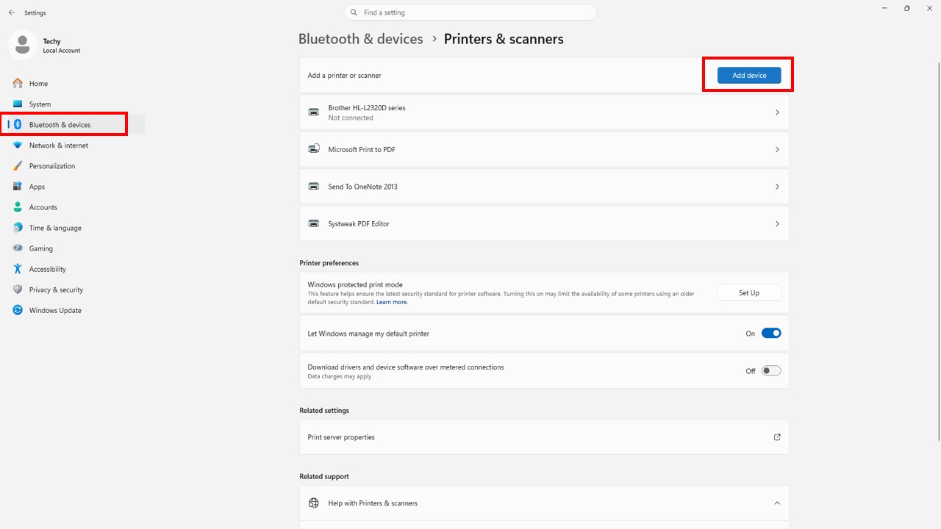
Task: Expand the Microsoft Print to PDF entry chevron
Action: (777, 150)
